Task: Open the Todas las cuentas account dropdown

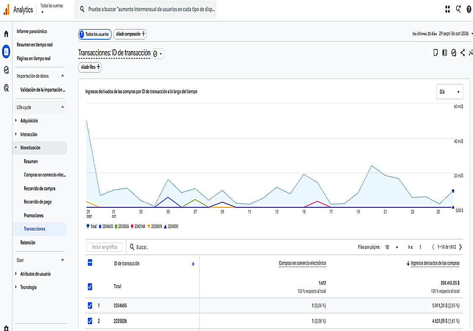Action: tap(52, 9)
